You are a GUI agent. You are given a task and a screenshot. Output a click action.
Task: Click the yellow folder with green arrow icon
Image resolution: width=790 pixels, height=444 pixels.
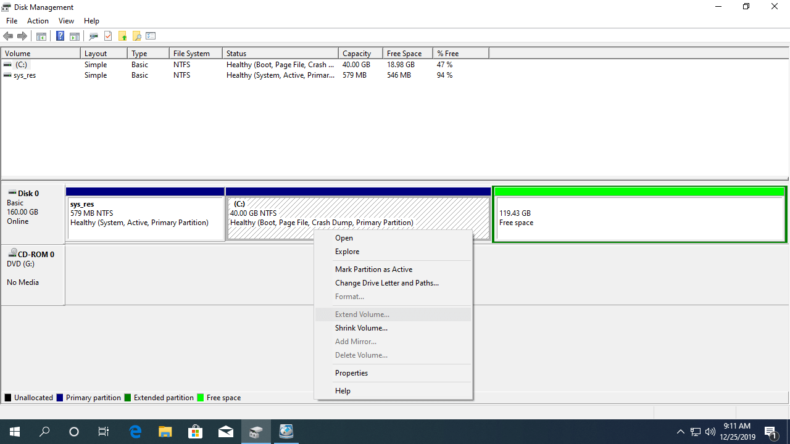tap(123, 36)
